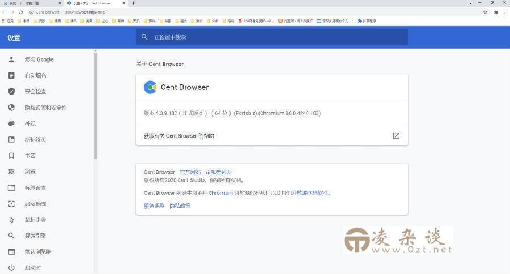Click the 设置 title in blue header
Image resolution: width=510 pixels, height=274 pixels.
[x=14, y=38]
